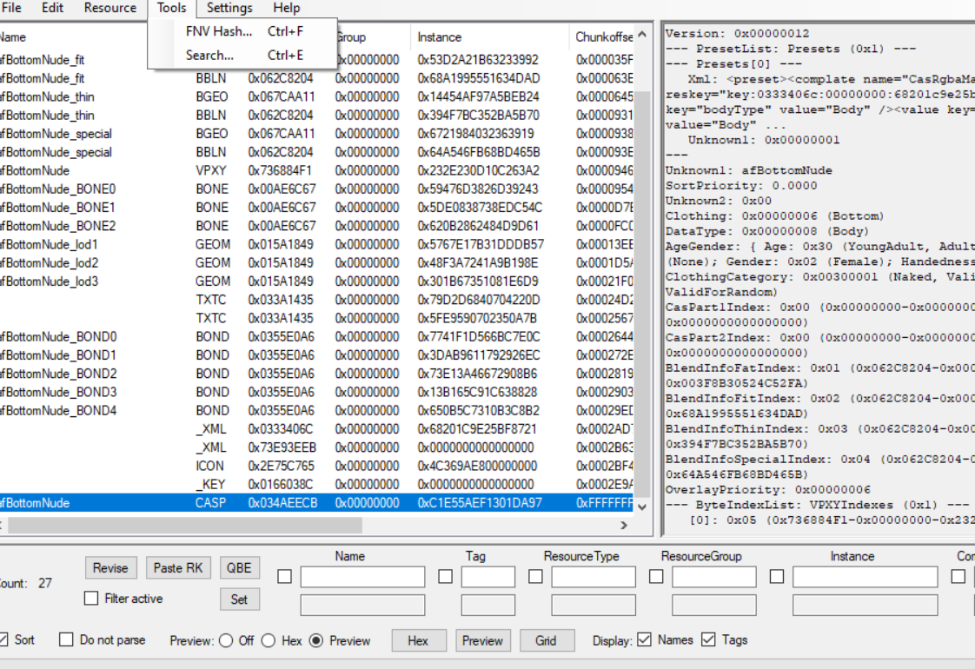Viewport: 975px width, 669px height.
Task: Enable the ResourceType filter checkbox
Action: [535, 577]
